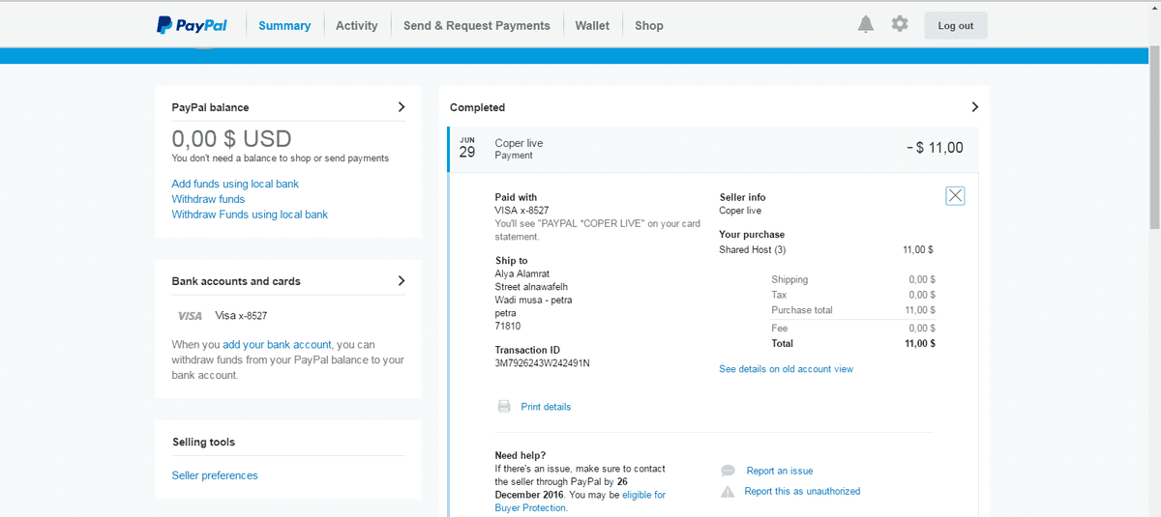Click the unauthorized warning triangle icon

pos(728,492)
